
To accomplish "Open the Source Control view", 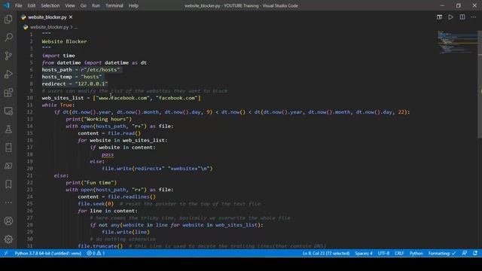I will 8,56.
